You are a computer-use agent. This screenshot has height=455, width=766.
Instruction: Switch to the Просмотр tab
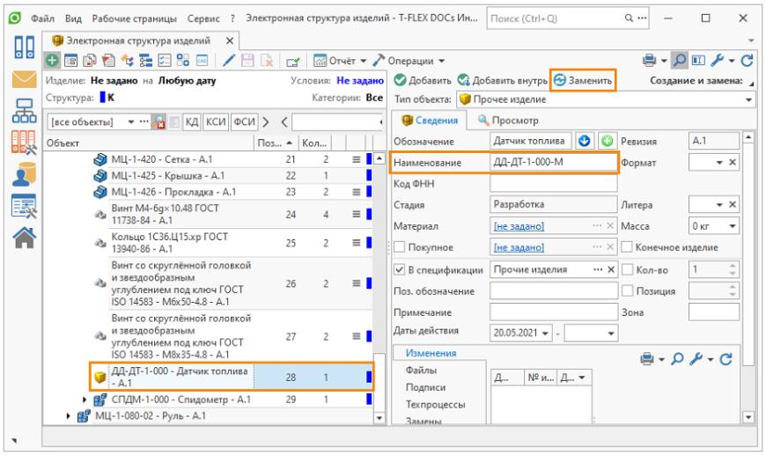(x=508, y=120)
